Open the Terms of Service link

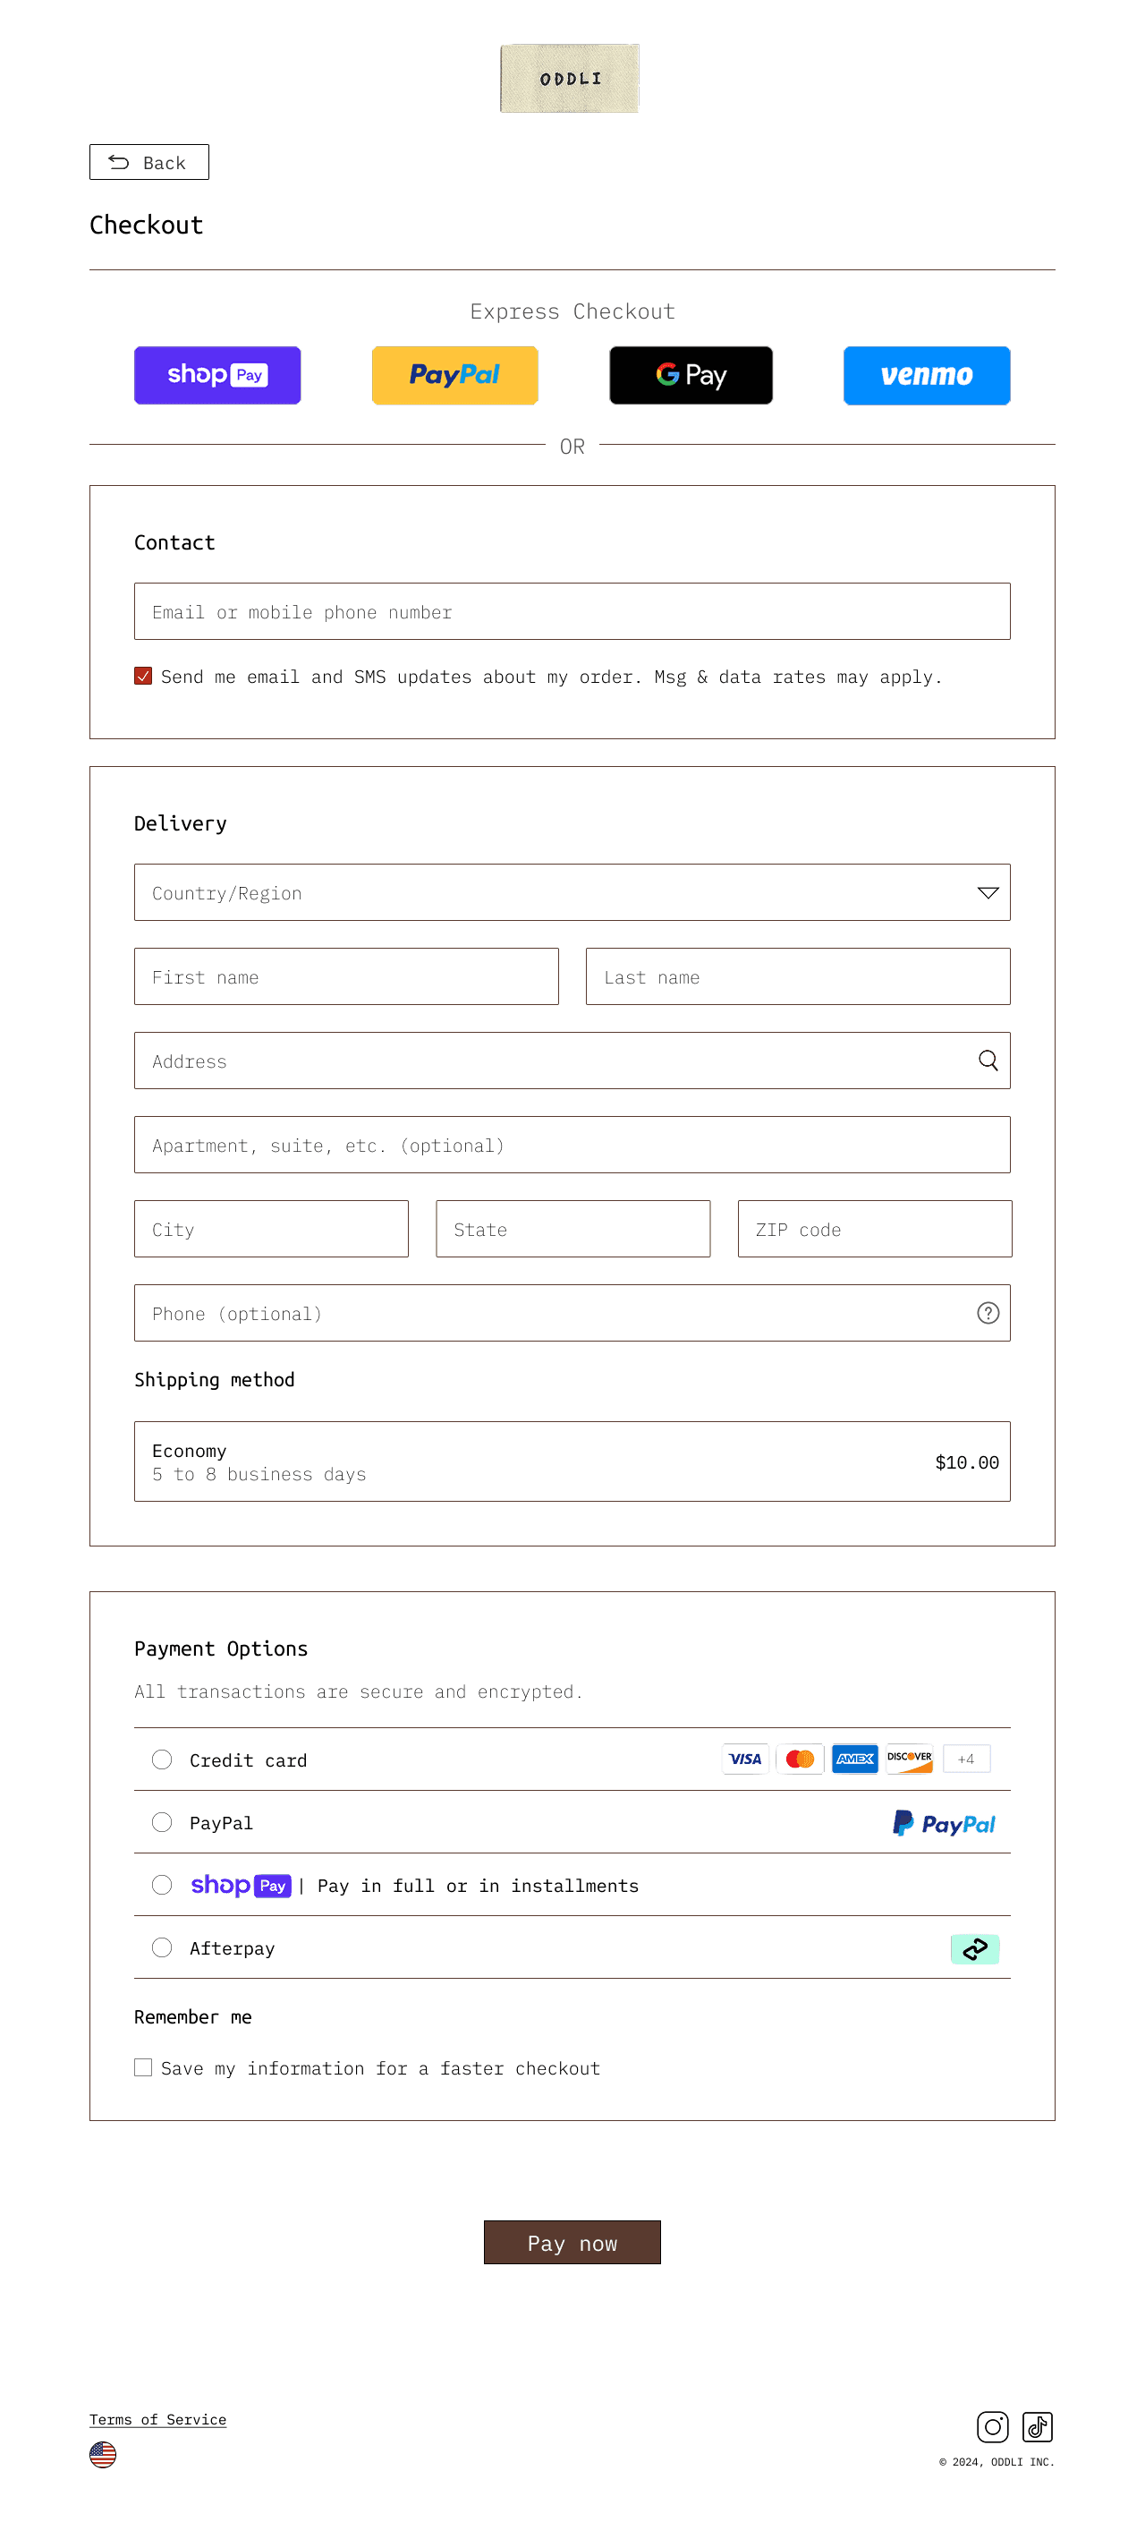point(158,2418)
